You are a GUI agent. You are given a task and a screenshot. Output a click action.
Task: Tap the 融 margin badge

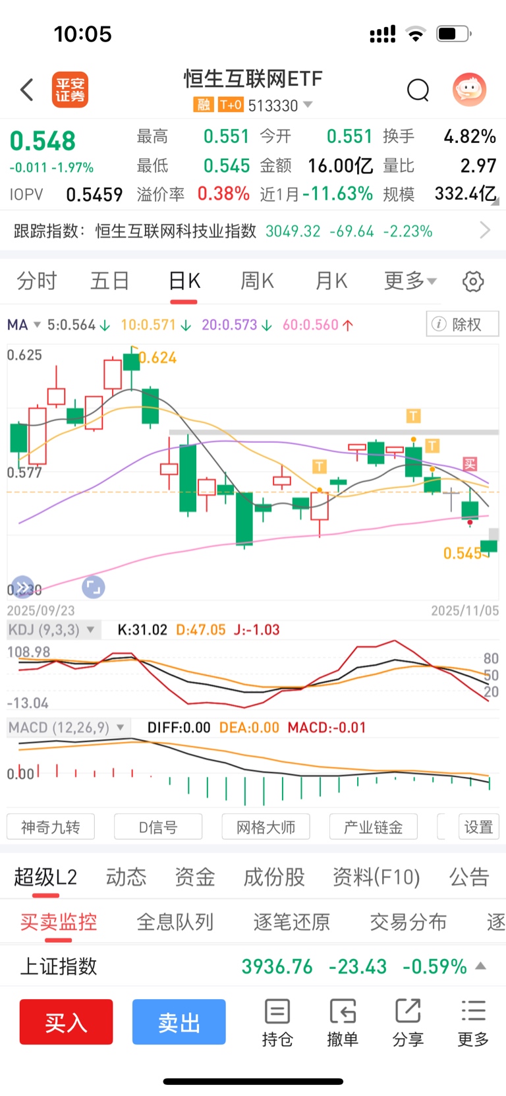(x=204, y=105)
